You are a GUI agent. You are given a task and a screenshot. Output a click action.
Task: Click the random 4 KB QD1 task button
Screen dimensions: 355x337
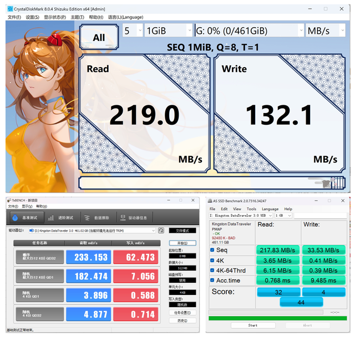[x=40, y=295]
